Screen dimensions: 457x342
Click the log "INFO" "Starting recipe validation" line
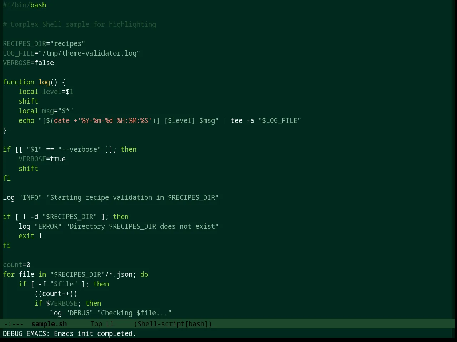tap(111, 197)
